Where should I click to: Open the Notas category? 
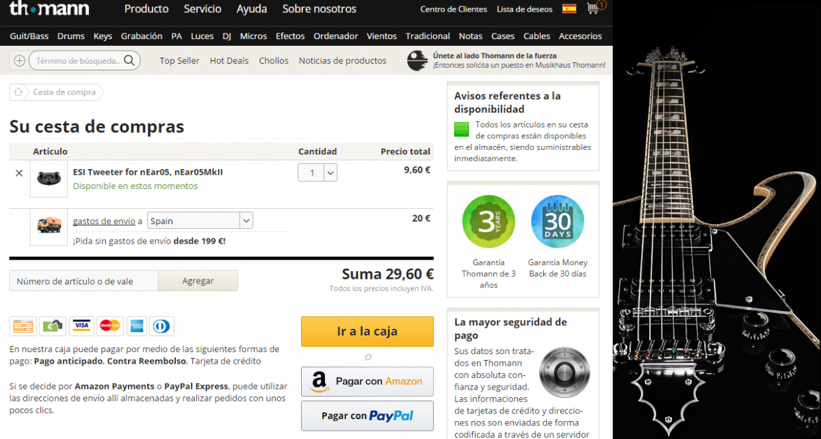(x=471, y=36)
